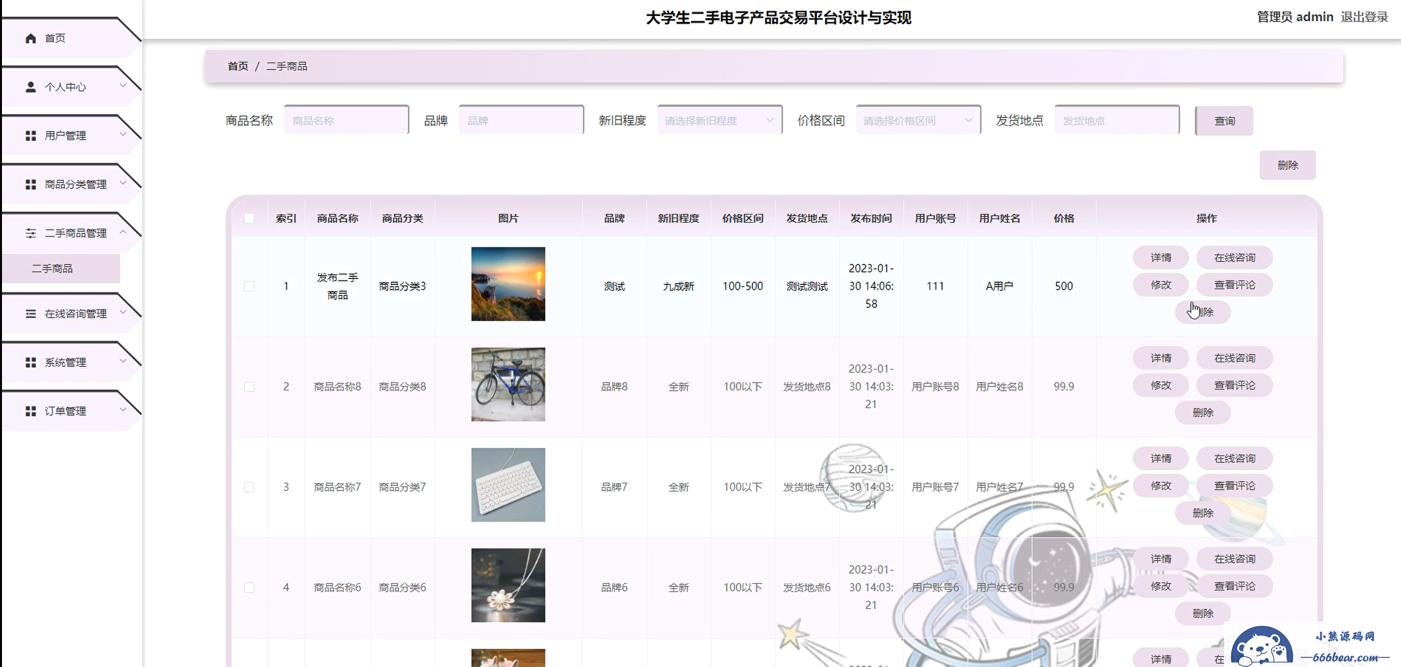Click grid icon beside 订单管理
Viewport: 1401px width, 667px height.
(x=31, y=411)
